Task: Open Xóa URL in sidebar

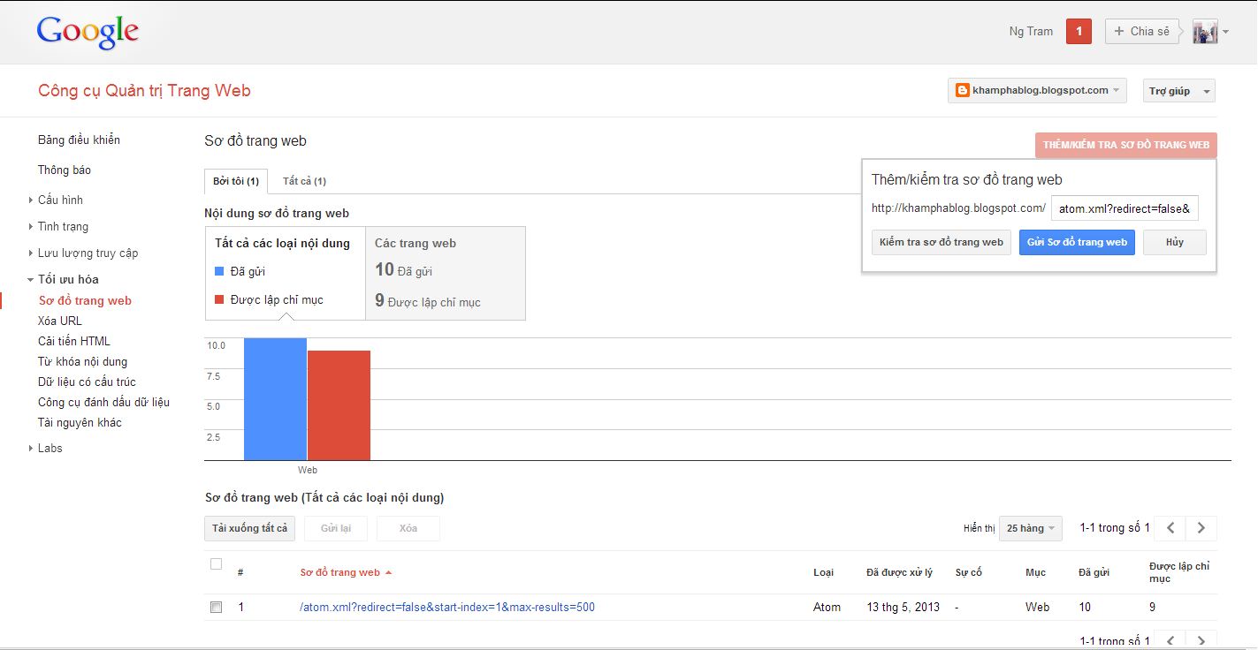Action: pos(60,321)
